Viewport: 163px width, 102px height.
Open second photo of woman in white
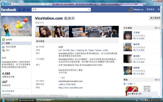tap(60, 32)
